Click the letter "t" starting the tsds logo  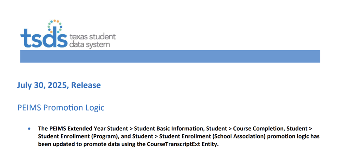point(24,38)
